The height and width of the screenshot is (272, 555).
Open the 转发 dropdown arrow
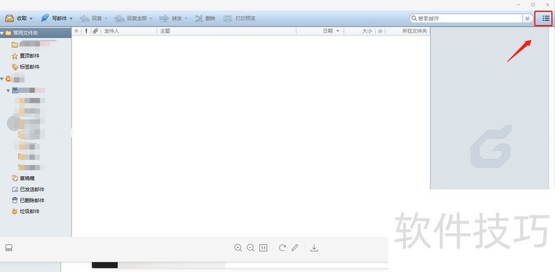[186, 19]
